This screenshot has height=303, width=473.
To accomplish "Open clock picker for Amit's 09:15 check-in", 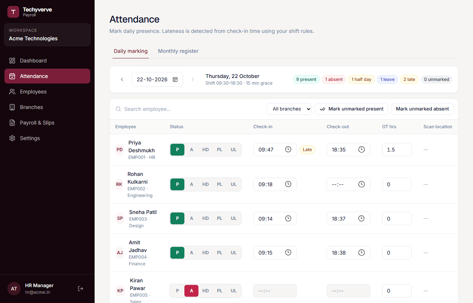I will click(x=288, y=253).
